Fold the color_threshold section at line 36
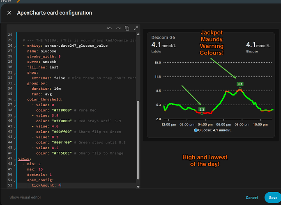This screenshot has height=205, width=281. pyautogui.click(x=16, y=100)
